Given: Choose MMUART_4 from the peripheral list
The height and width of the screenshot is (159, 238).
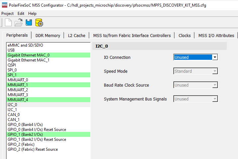Looking at the screenshot, I should pyautogui.click(x=18, y=99).
